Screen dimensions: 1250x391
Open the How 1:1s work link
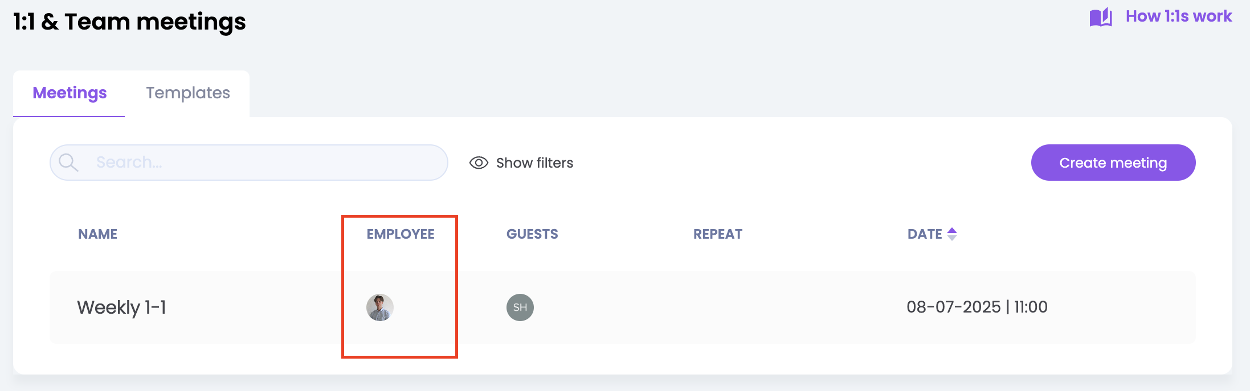coord(1178,16)
